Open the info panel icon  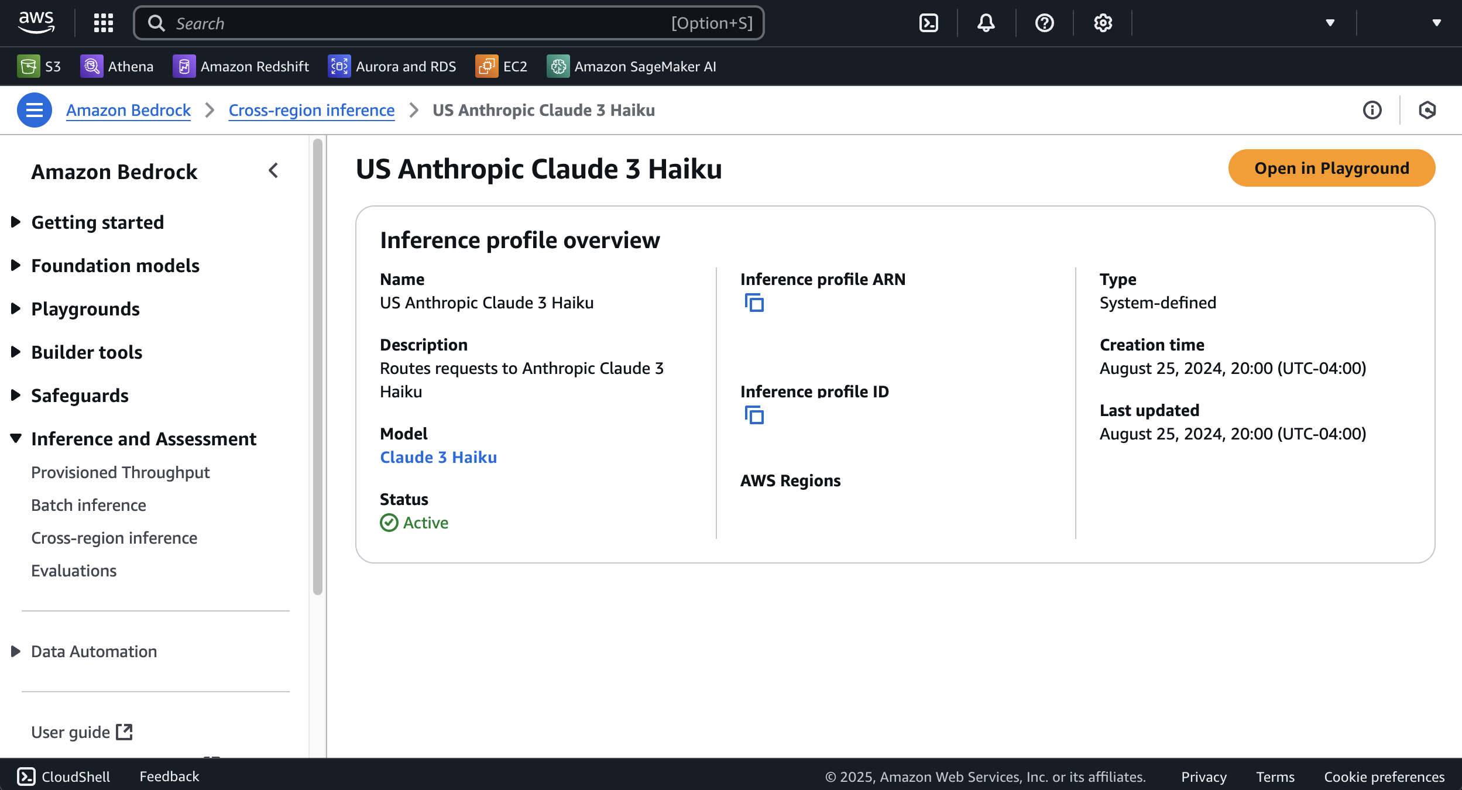pos(1372,110)
